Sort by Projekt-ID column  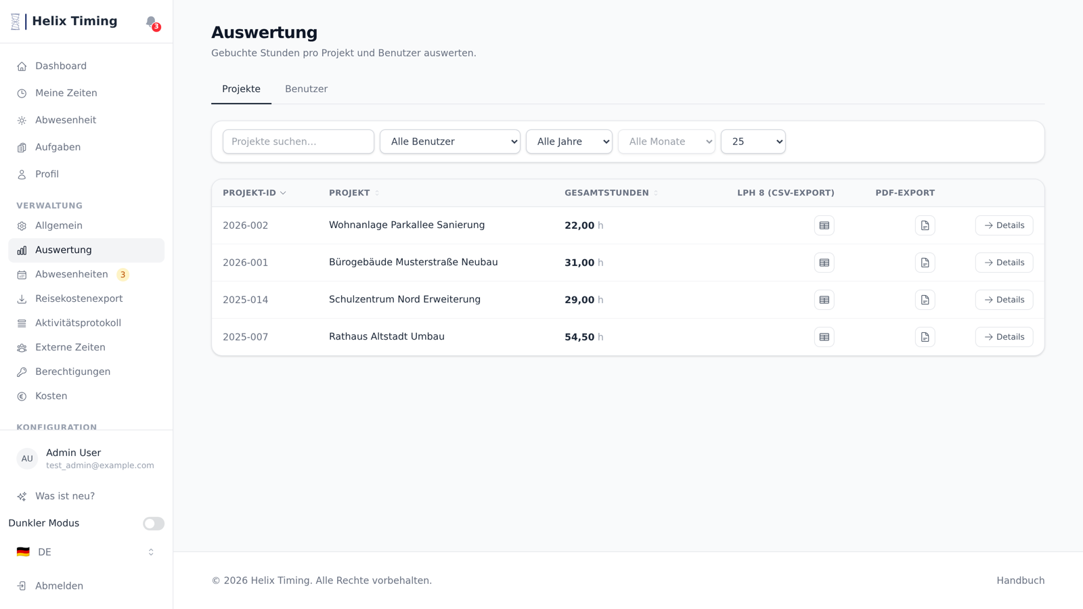pyautogui.click(x=255, y=193)
